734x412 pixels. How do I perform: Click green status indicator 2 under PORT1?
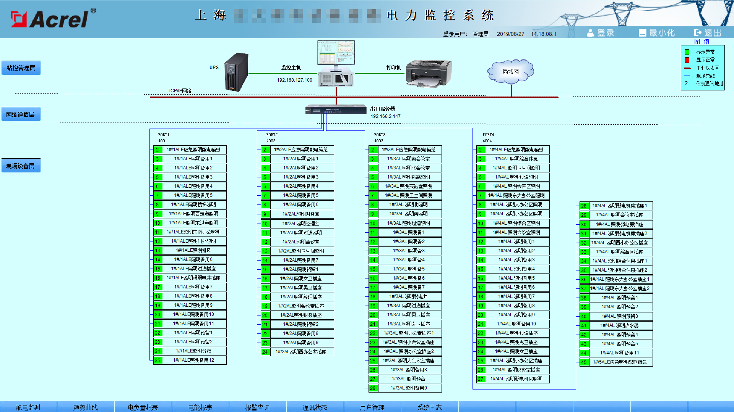click(x=158, y=150)
